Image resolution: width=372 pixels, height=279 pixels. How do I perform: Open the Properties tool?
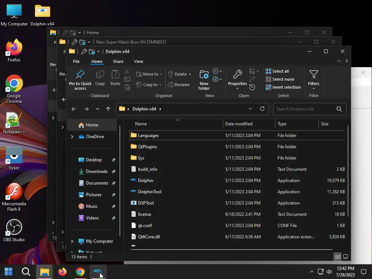coord(237,80)
